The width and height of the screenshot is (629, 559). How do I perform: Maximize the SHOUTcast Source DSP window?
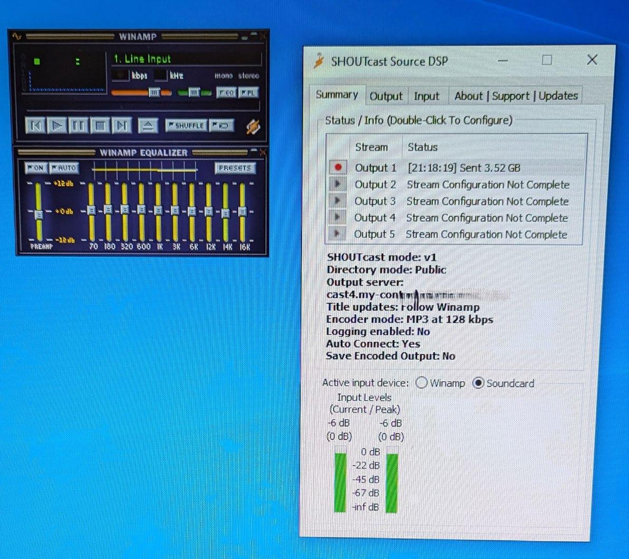click(x=547, y=60)
